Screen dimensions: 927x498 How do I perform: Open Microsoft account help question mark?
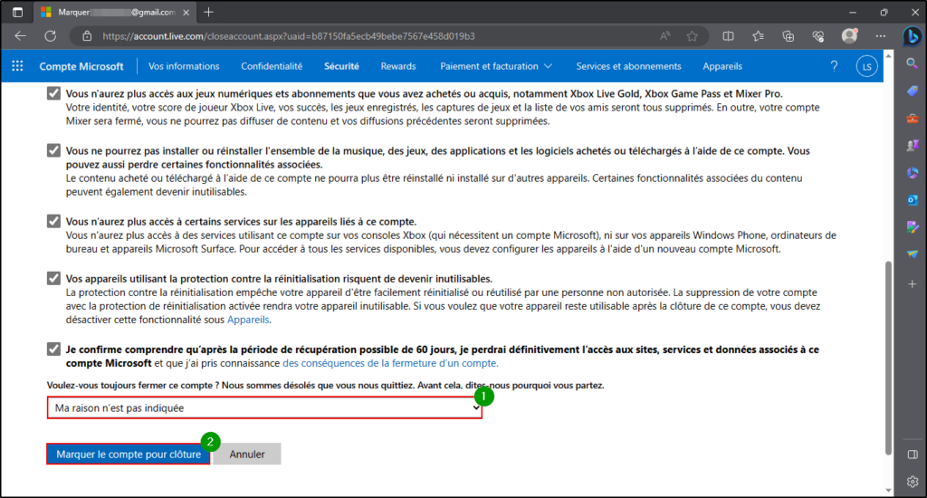834,66
